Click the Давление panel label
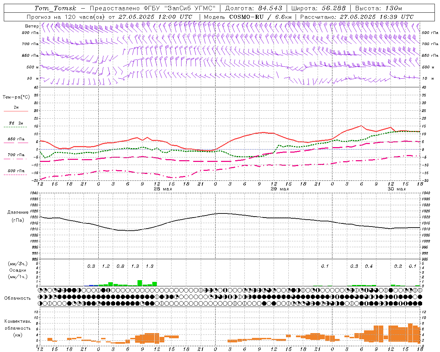Viewport: 440px width, 352px height. [18, 212]
